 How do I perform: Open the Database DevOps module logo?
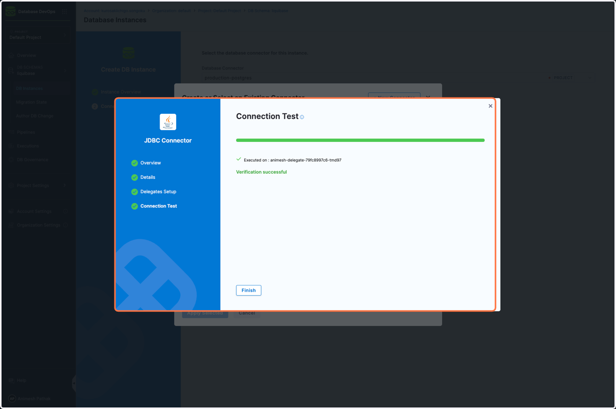click(10, 11)
